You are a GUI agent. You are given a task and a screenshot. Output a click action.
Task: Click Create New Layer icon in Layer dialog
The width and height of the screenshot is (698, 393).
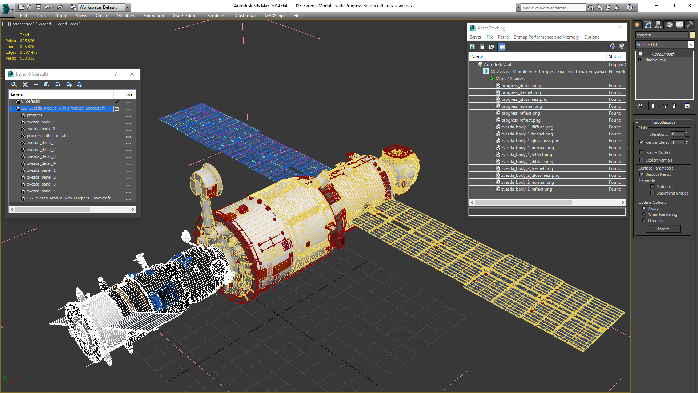coord(14,84)
